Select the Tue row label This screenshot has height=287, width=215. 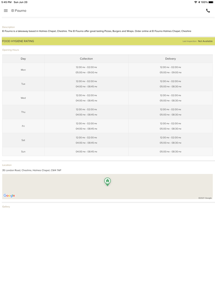[23, 84]
